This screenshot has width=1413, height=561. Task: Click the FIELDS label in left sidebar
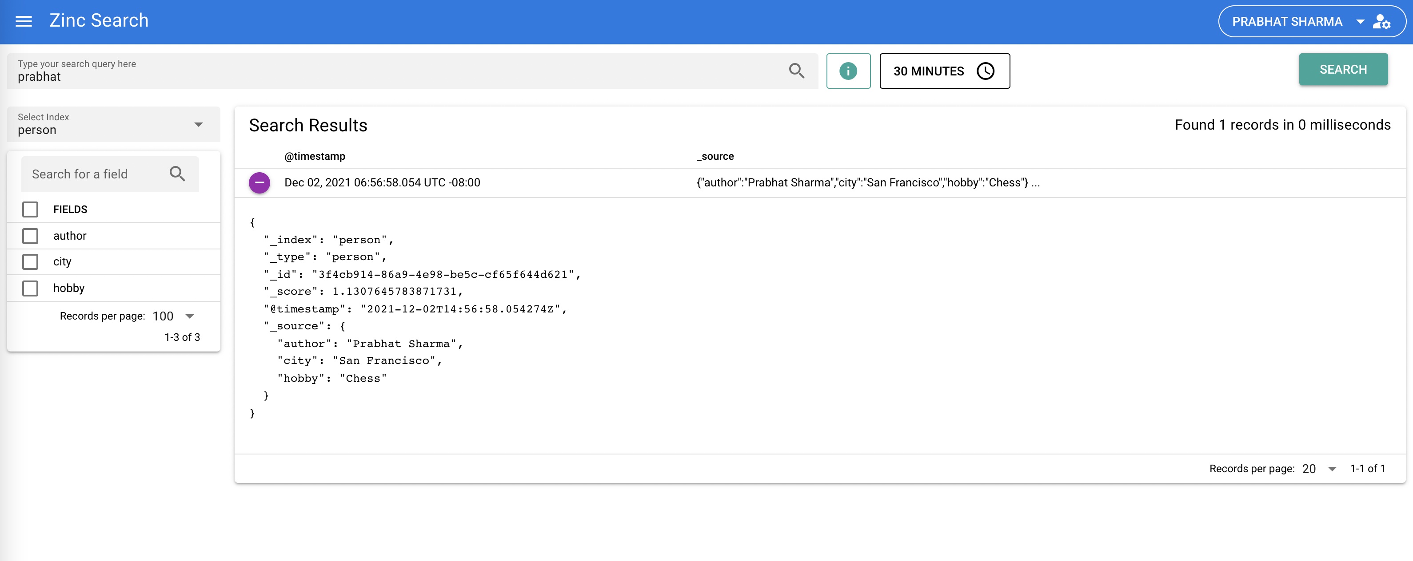[x=69, y=209]
